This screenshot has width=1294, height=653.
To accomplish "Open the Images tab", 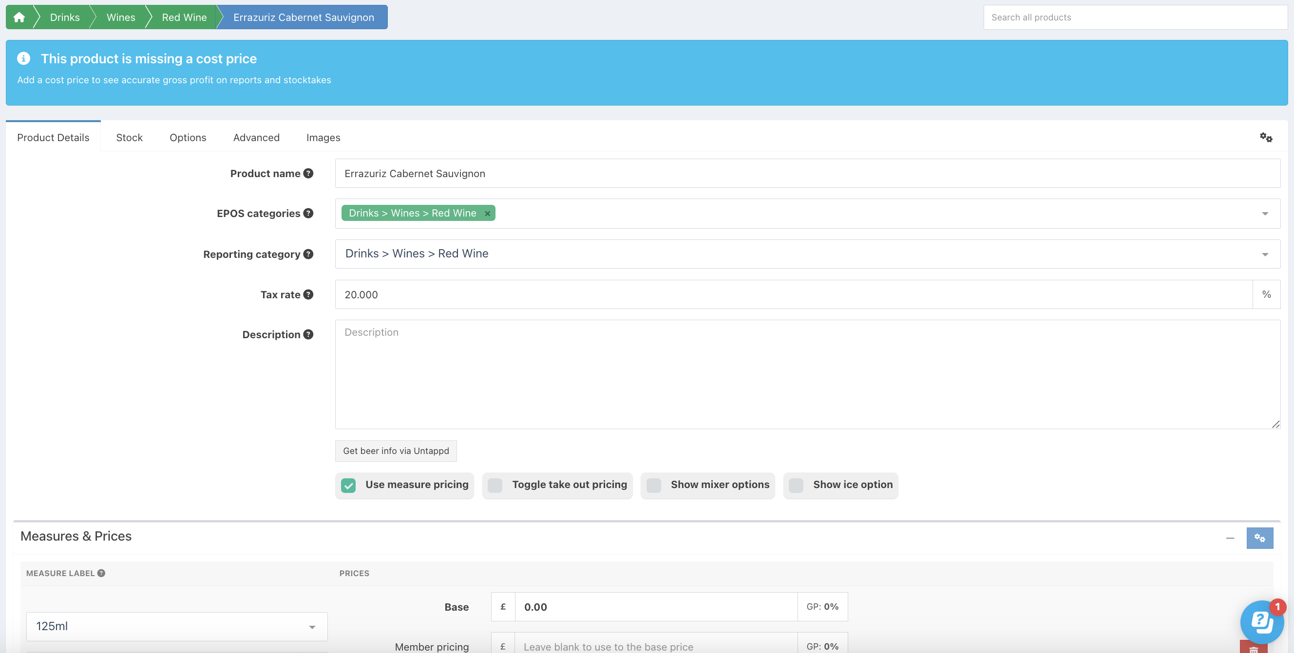I will 323,137.
